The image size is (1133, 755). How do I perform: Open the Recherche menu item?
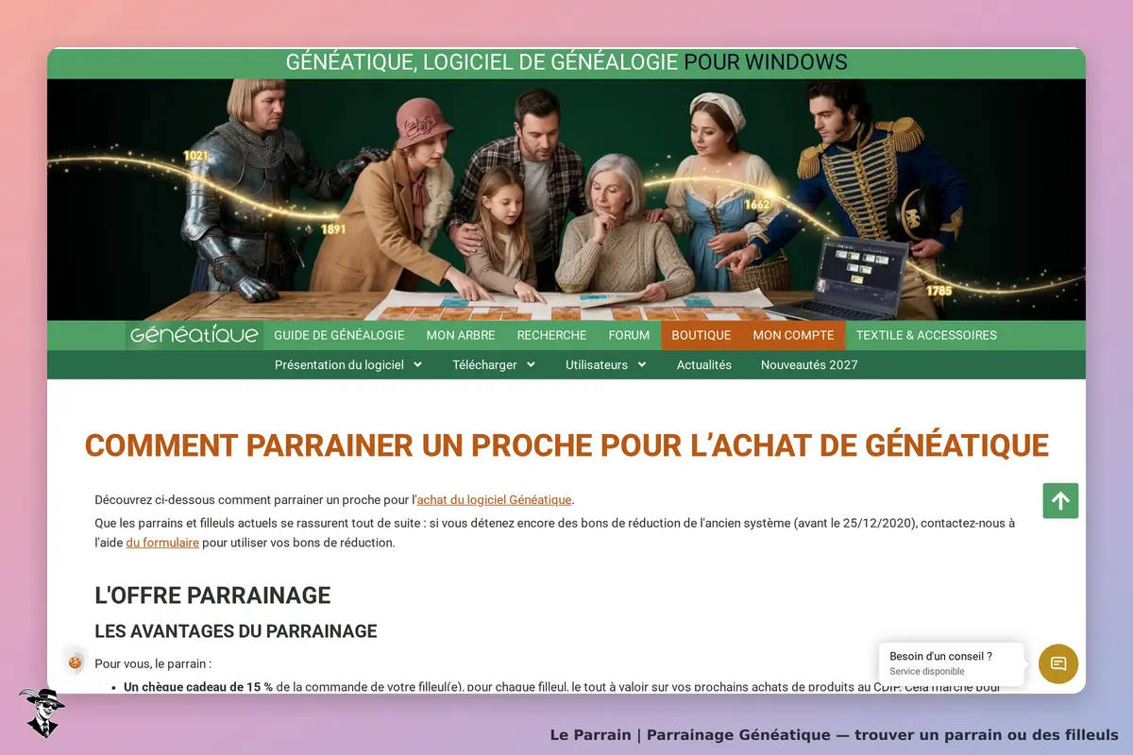pyautogui.click(x=551, y=335)
